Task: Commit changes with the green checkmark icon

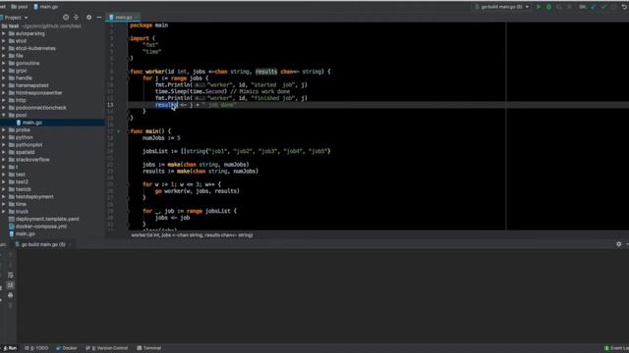Action: coord(604,7)
